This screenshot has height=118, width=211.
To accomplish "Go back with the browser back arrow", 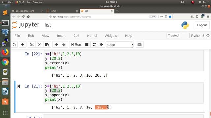I will click(x=14, y=17).
